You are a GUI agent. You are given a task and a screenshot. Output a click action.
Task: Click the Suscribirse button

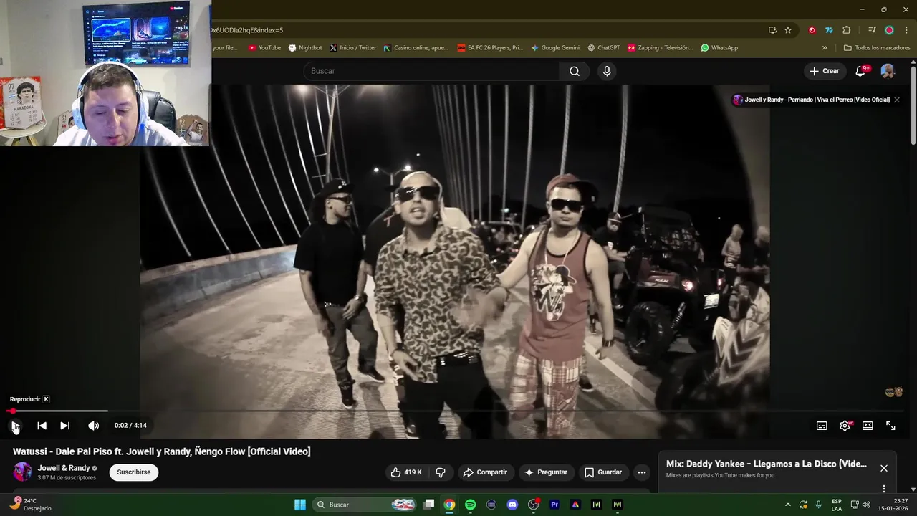[x=134, y=472]
